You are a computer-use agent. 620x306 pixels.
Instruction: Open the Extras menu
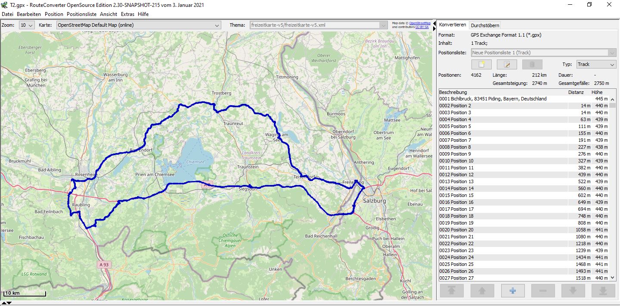point(127,14)
